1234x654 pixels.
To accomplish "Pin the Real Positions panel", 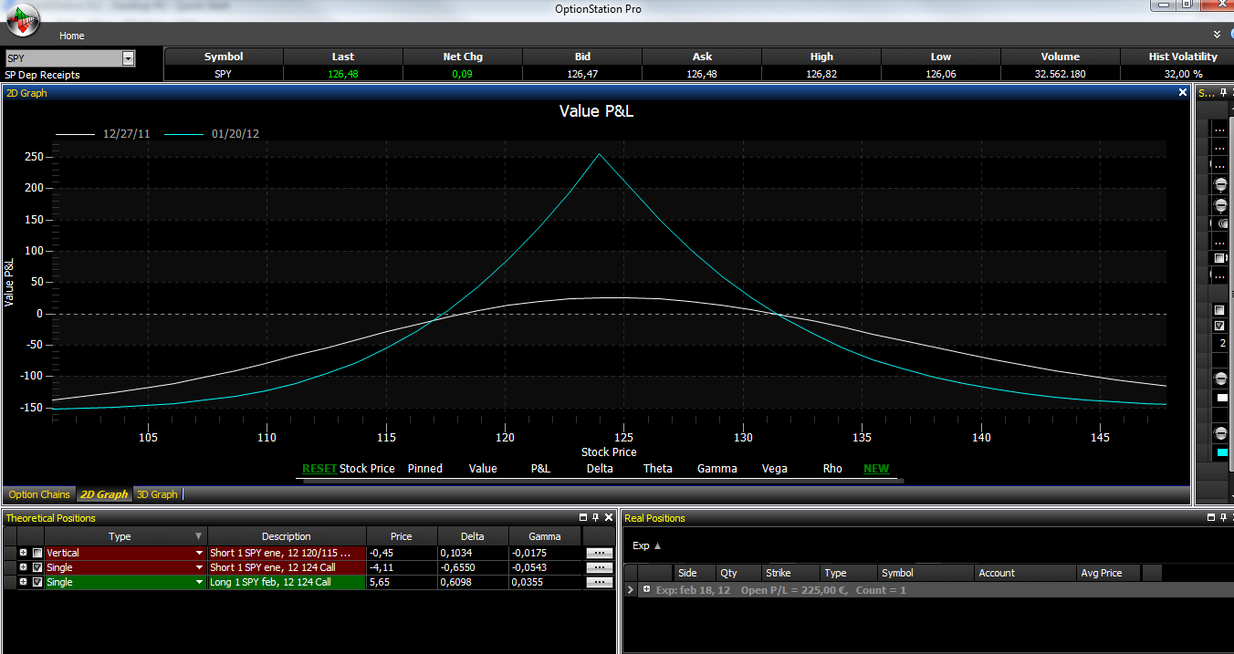I will point(1223,517).
